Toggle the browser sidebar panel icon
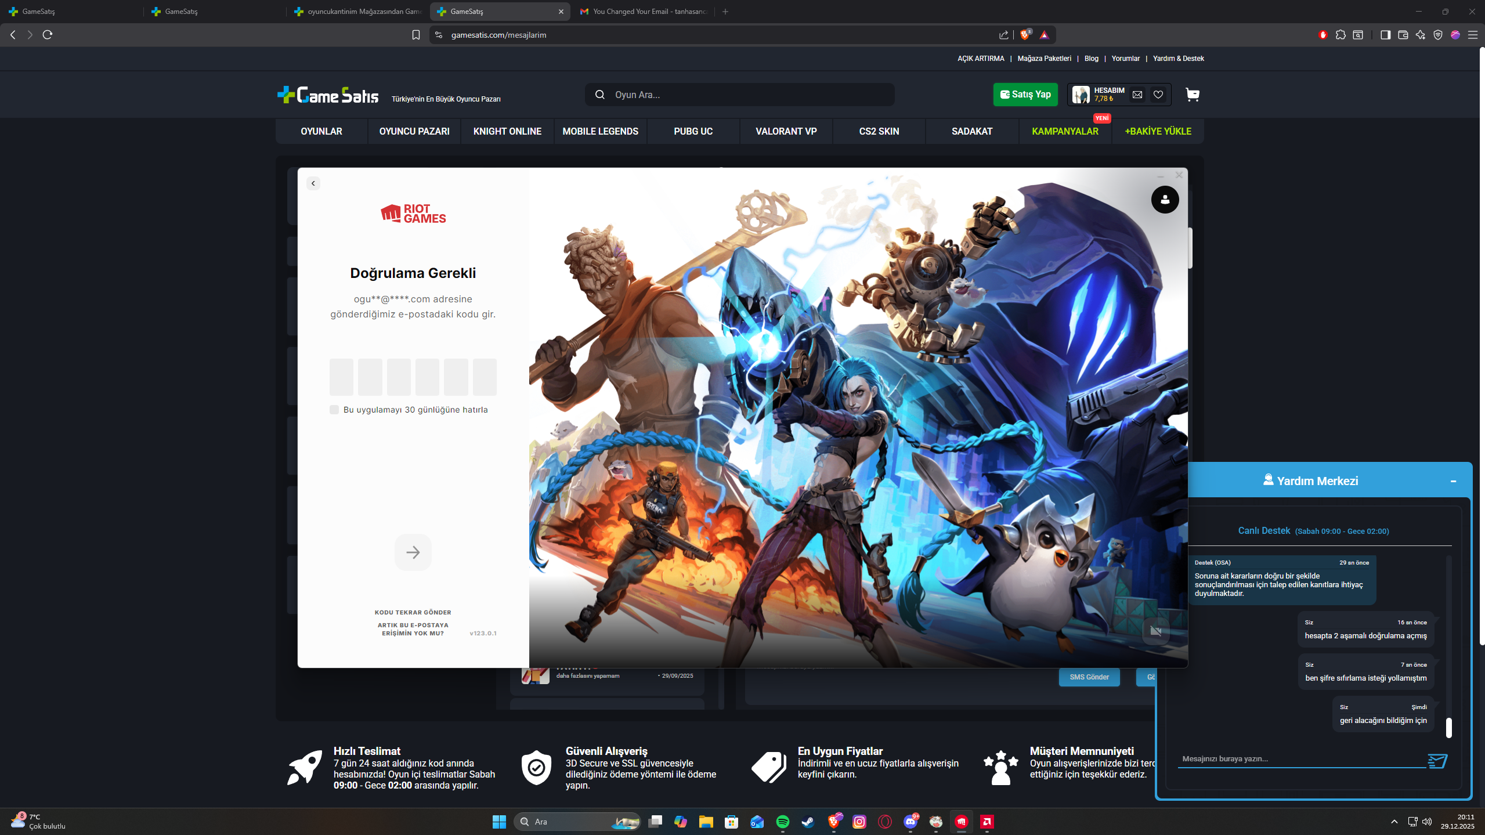Viewport: 1485px width, 835px height. [x=1385, y=35]
